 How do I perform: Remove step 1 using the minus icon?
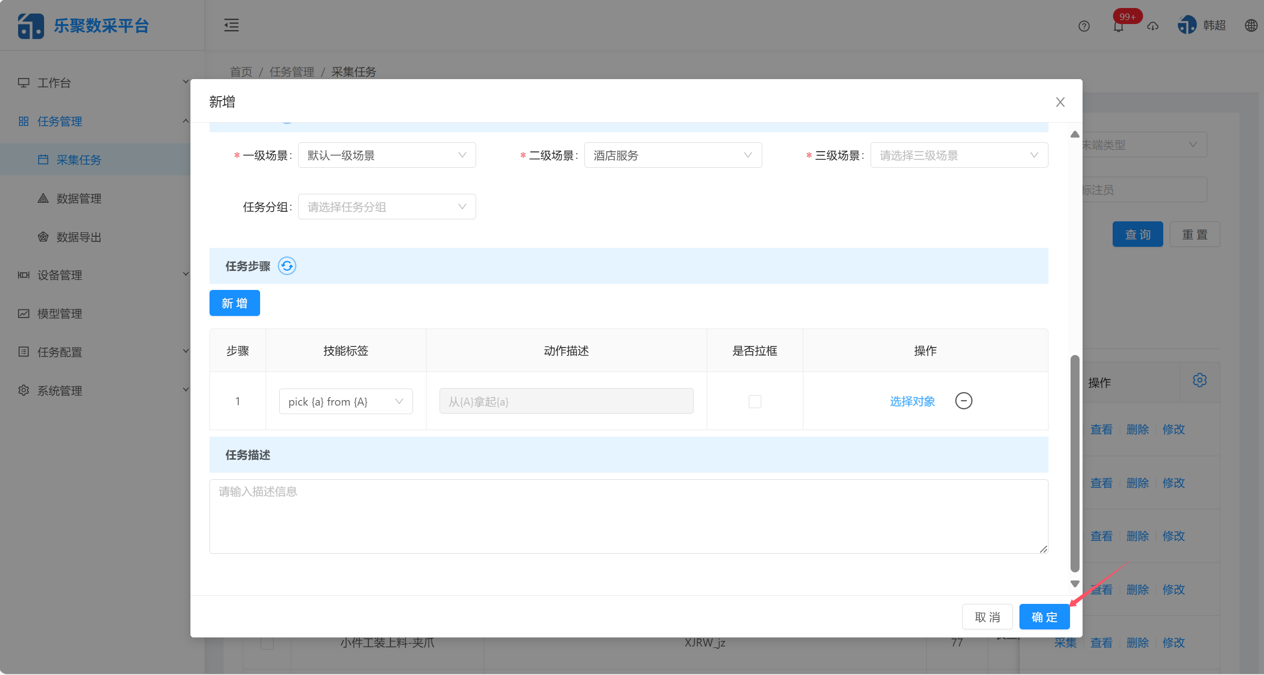[x=964, y=401]
